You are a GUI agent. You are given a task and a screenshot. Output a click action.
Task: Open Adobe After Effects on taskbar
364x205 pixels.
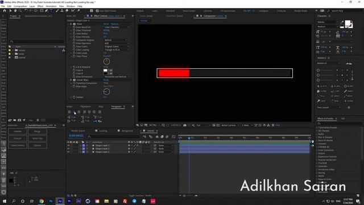60,201
